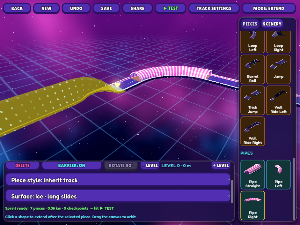Add a Barrel Roll piece
This screenshot has height=225, width=300.
pos(252,69)
